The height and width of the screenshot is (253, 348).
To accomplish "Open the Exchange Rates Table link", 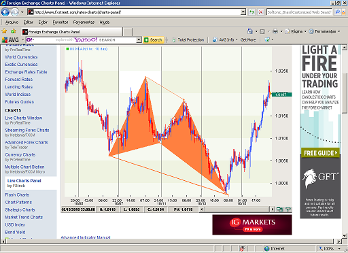I will pos(26,72).
